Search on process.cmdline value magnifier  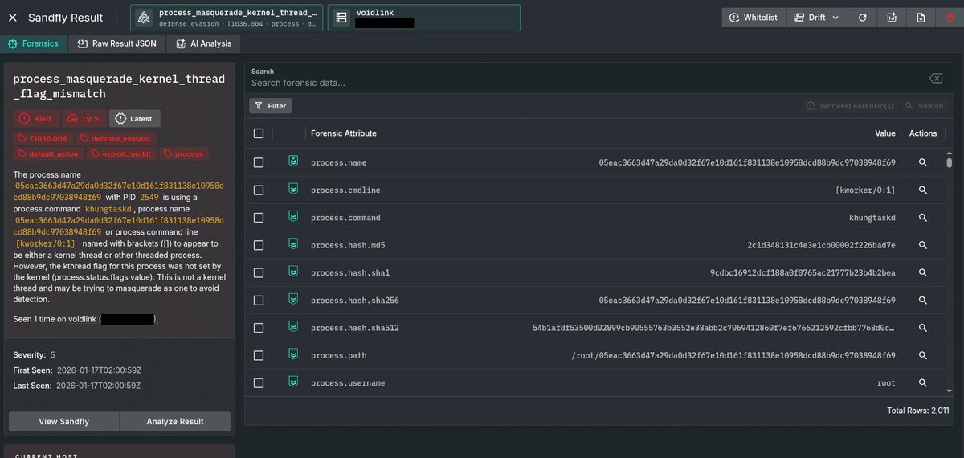tap(923, 190)
